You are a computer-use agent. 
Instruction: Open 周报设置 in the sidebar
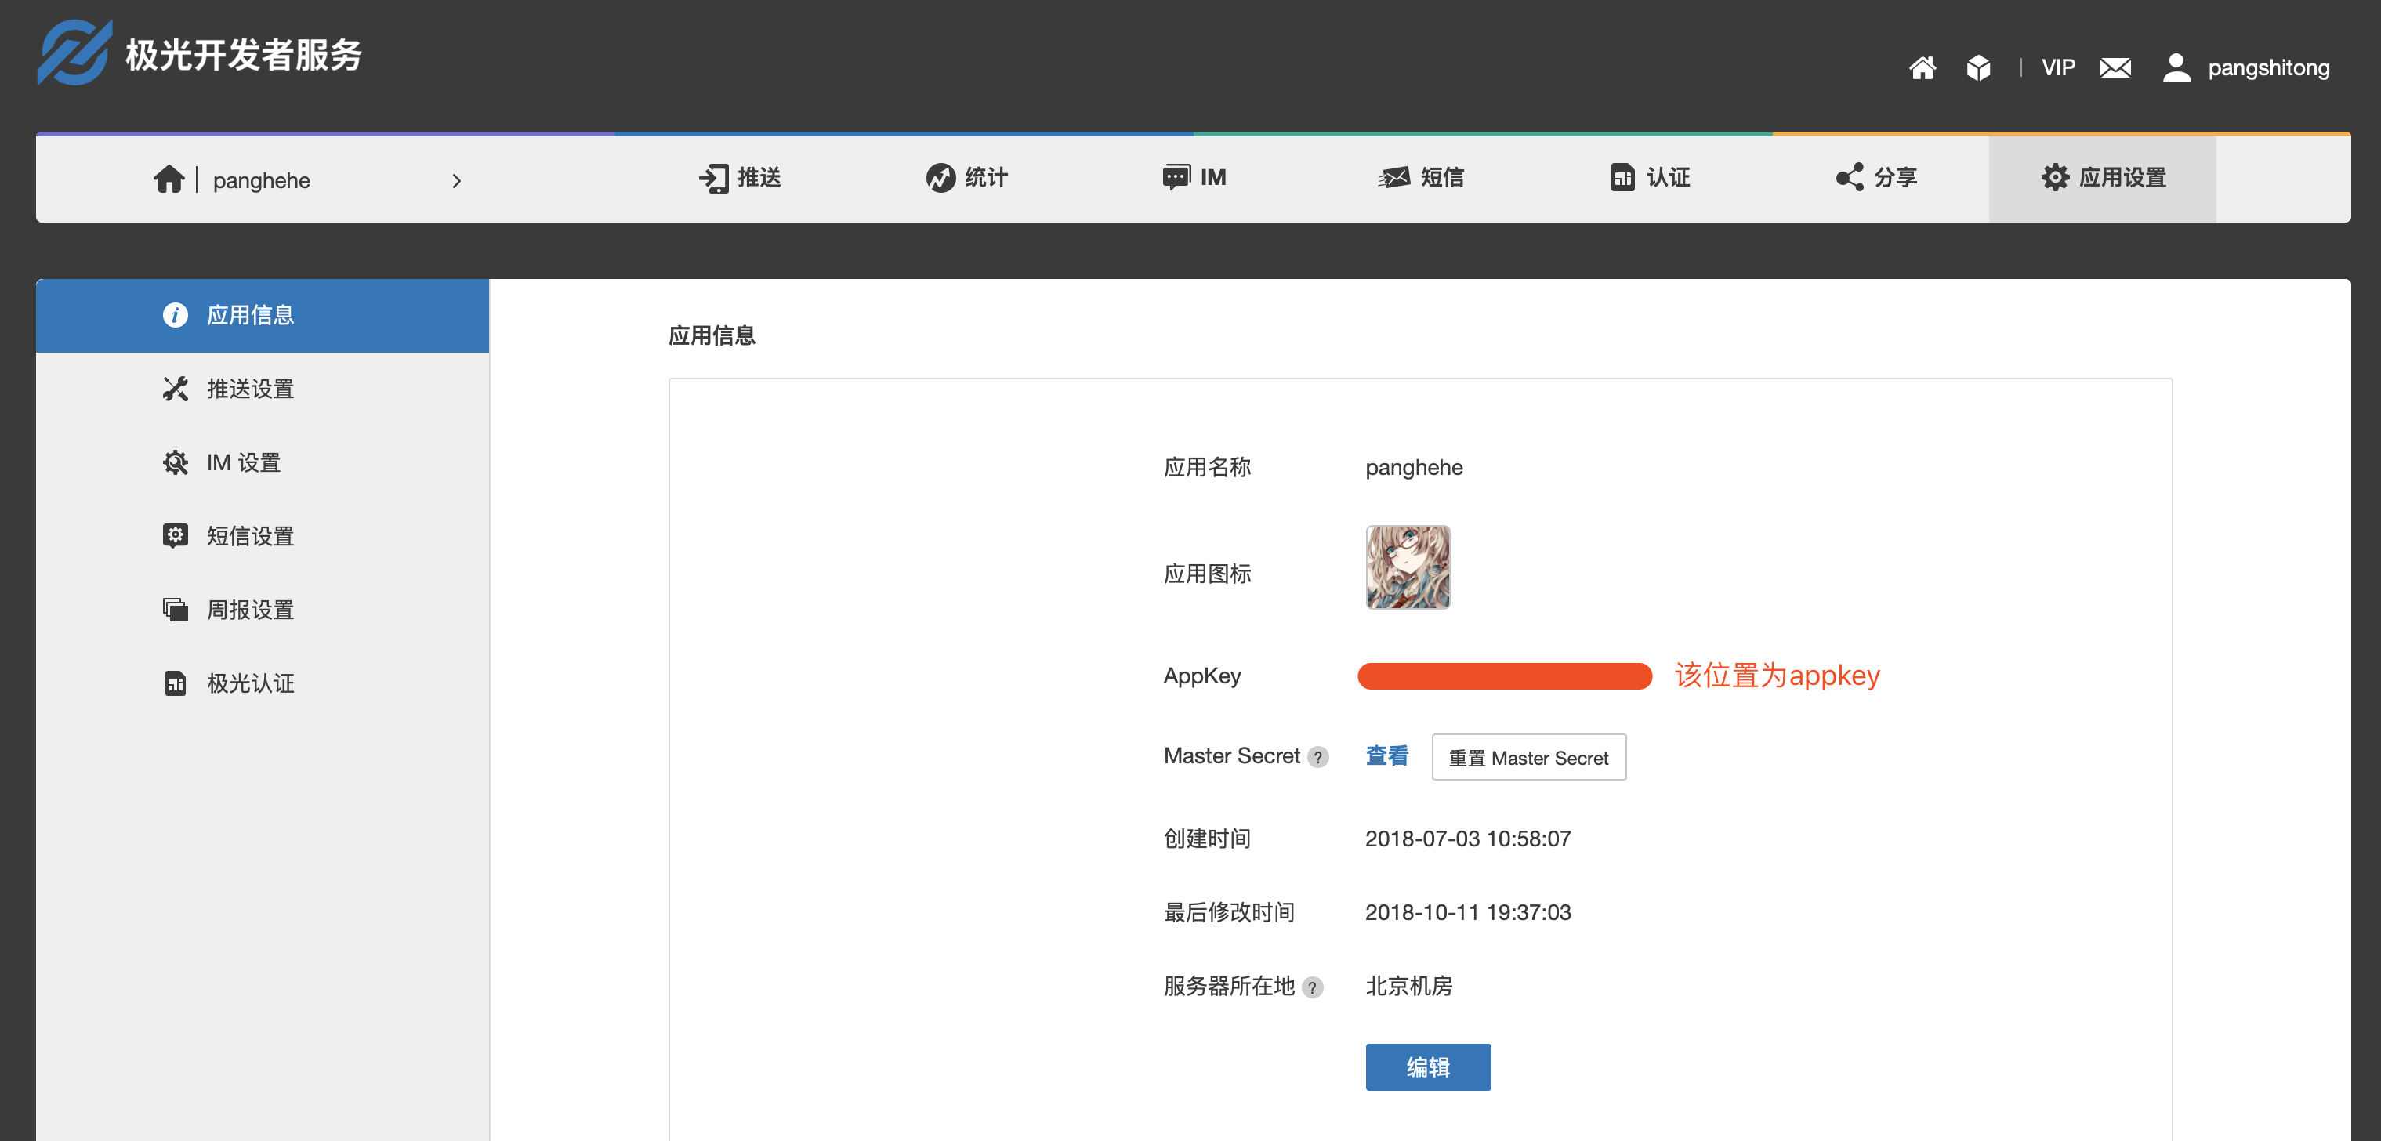249,610
